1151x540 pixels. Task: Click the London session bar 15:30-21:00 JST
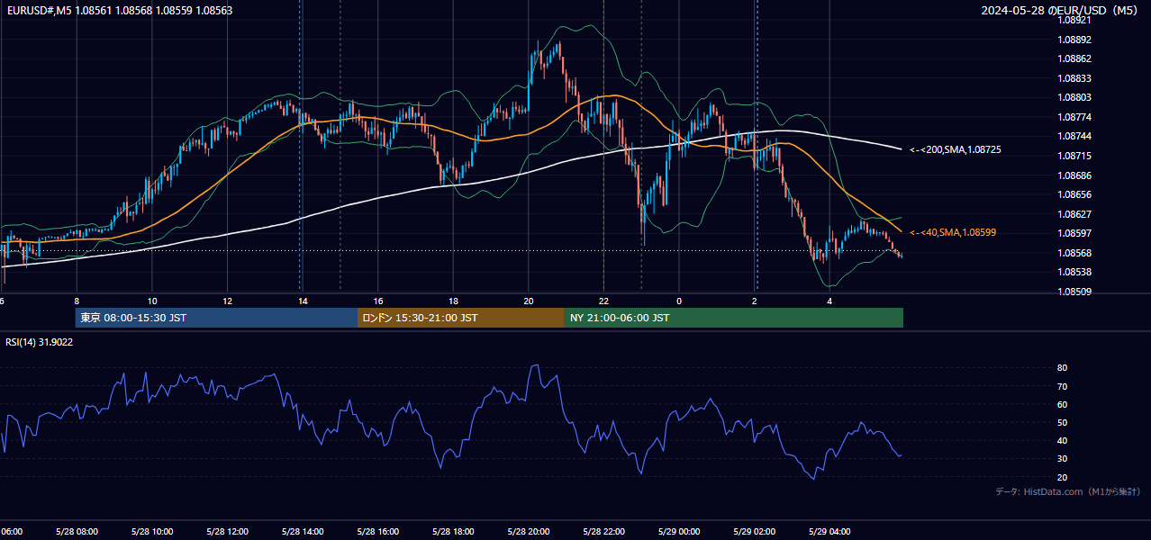pyautogui.click(x=461, y=318)
